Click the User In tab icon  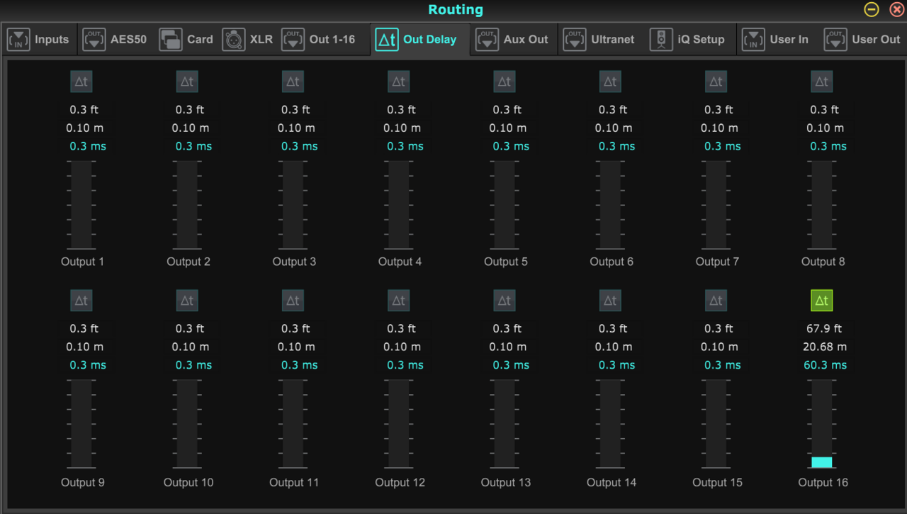point(753,40)
